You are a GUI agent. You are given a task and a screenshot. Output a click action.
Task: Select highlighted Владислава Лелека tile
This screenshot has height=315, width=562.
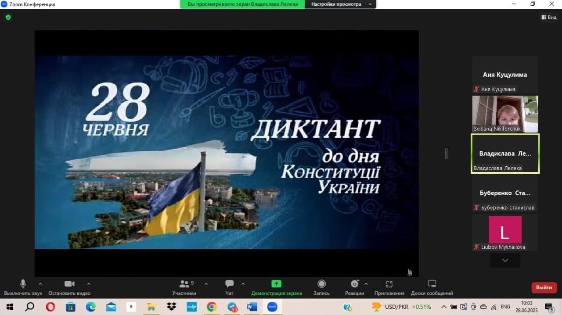coord(505,154)
